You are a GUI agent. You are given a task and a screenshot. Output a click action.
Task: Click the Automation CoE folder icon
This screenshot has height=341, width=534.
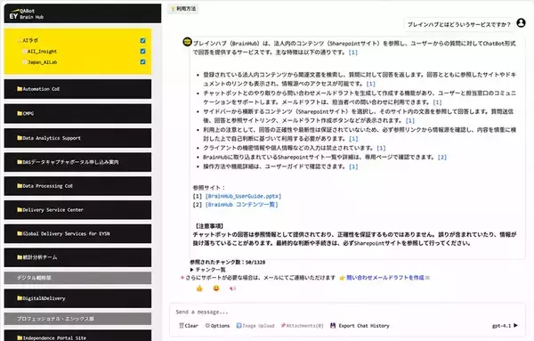click(x=20, y=89)
